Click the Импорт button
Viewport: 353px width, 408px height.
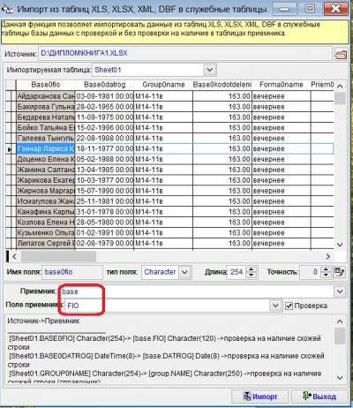point(260,397)
